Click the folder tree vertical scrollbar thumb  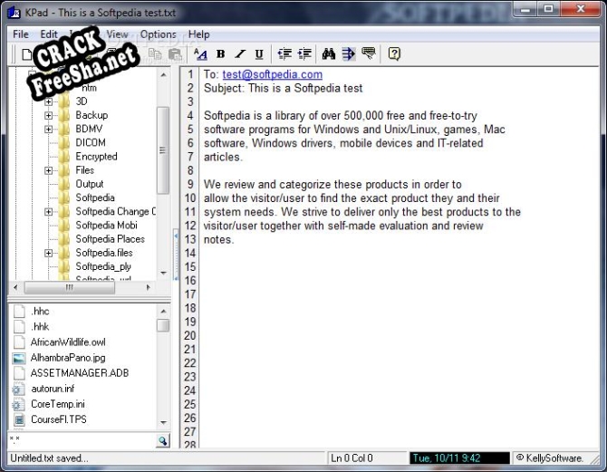[x=163, y=149]
